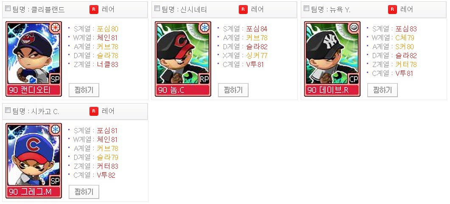
Task: Click the red rare icon beside 시카고 C.
Action: pyautogui.click(x=94, y=111)
